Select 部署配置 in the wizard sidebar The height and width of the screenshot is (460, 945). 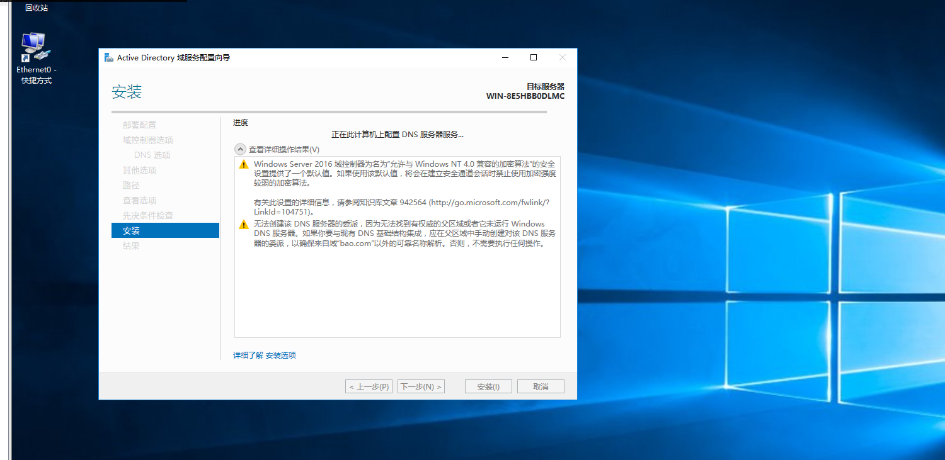(140, 125)
